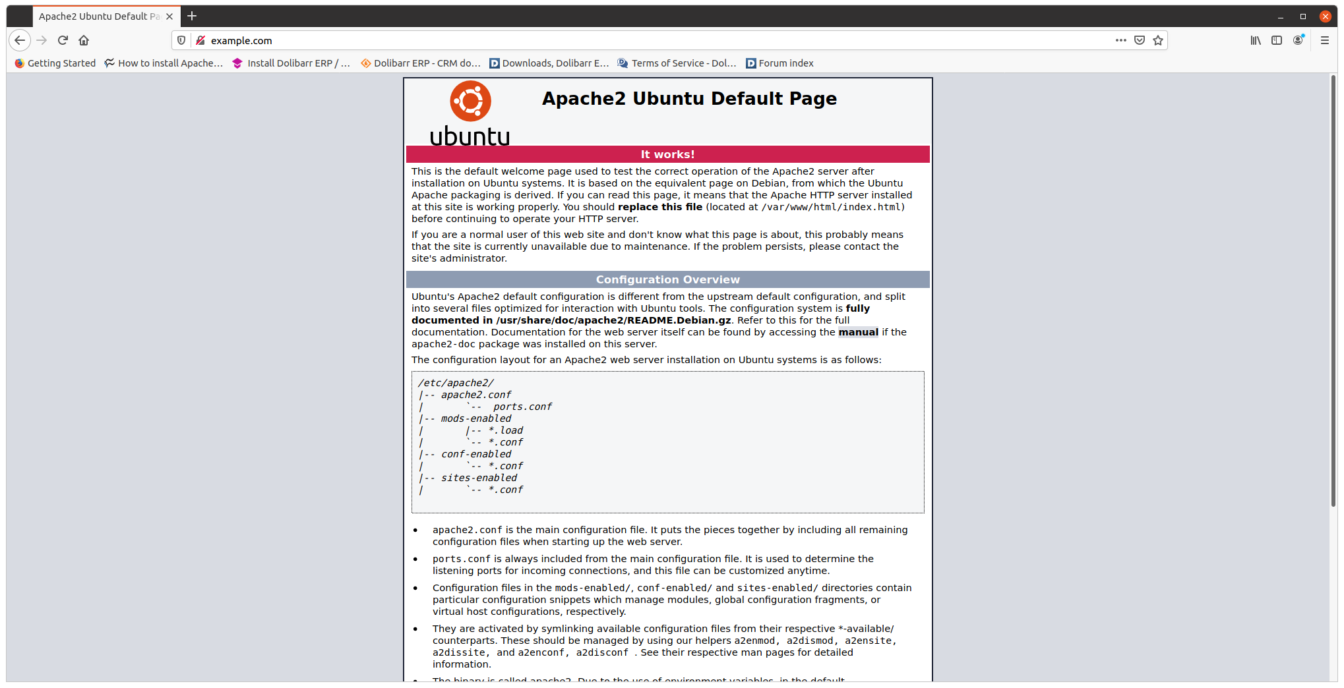Image resolution: width=1344 pixels, height=688 pixels.
Task: Show tracking protection shield info
Action: click(x=181, y=40)
